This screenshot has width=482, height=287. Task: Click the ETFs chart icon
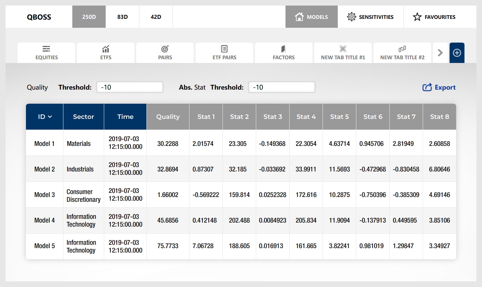106,49
